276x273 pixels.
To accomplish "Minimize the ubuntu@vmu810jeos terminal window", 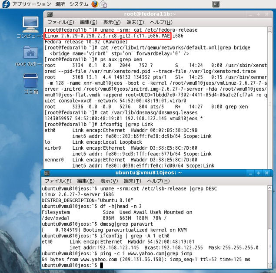I will point(250,173).
